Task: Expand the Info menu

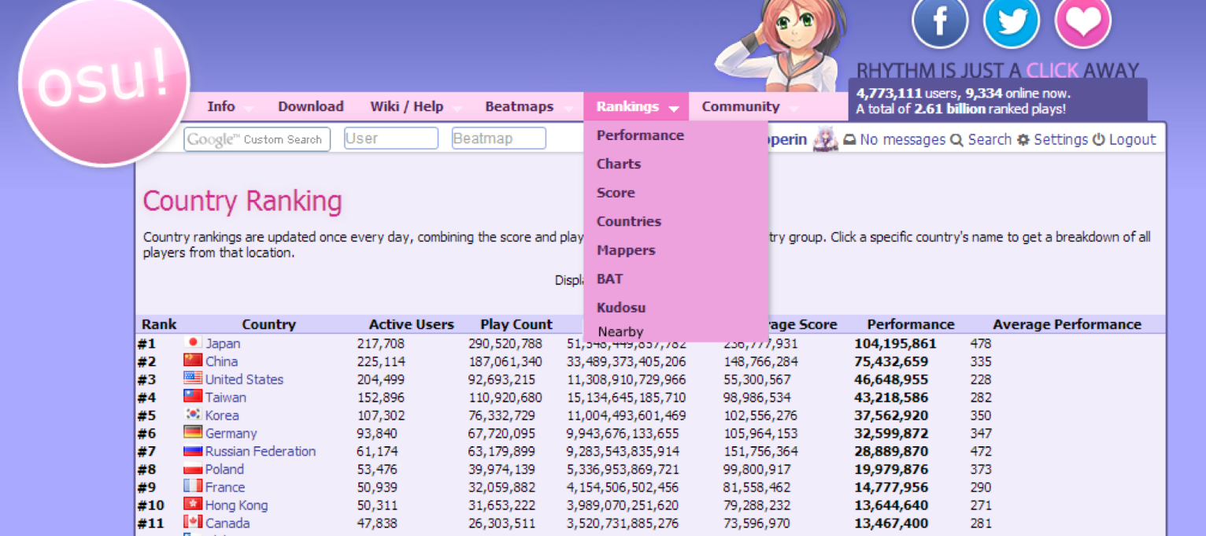Action: tap(229, 106)
